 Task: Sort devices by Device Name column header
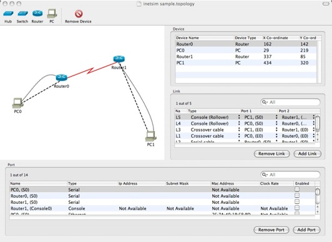[x=205, y=38]
